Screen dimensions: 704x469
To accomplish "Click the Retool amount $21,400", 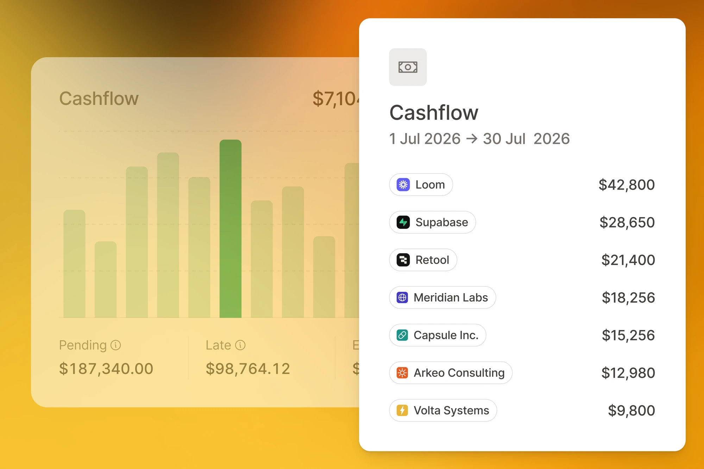I will coord(628,260).
